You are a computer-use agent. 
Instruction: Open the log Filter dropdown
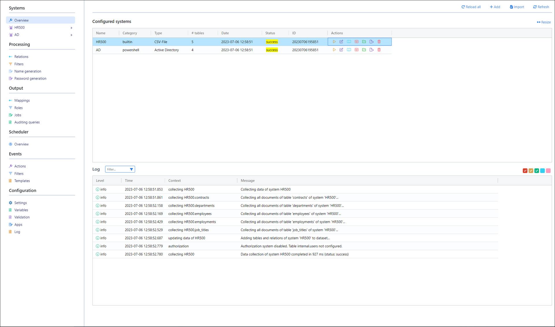[131, 169]
